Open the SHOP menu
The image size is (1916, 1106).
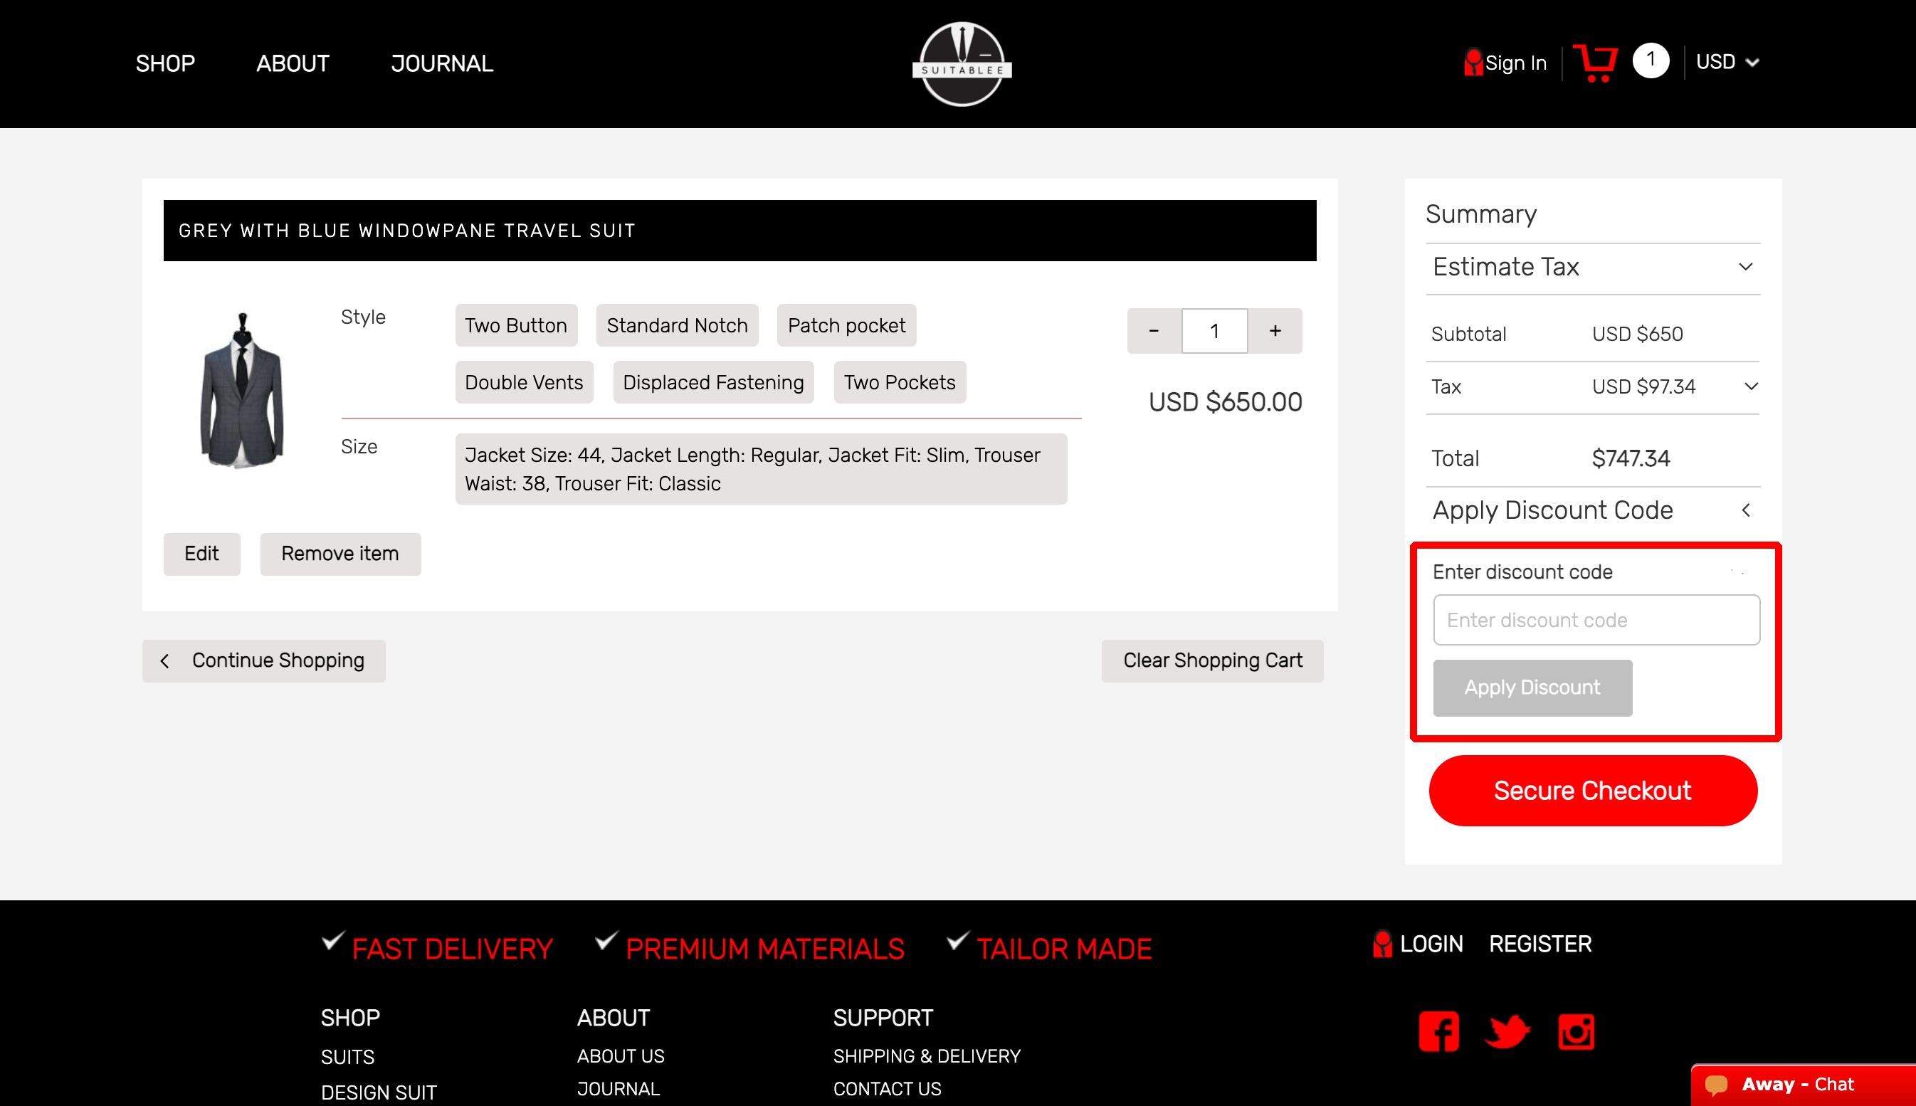click(165, 64)
